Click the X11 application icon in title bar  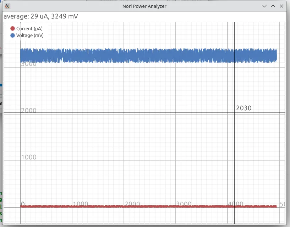7,6
